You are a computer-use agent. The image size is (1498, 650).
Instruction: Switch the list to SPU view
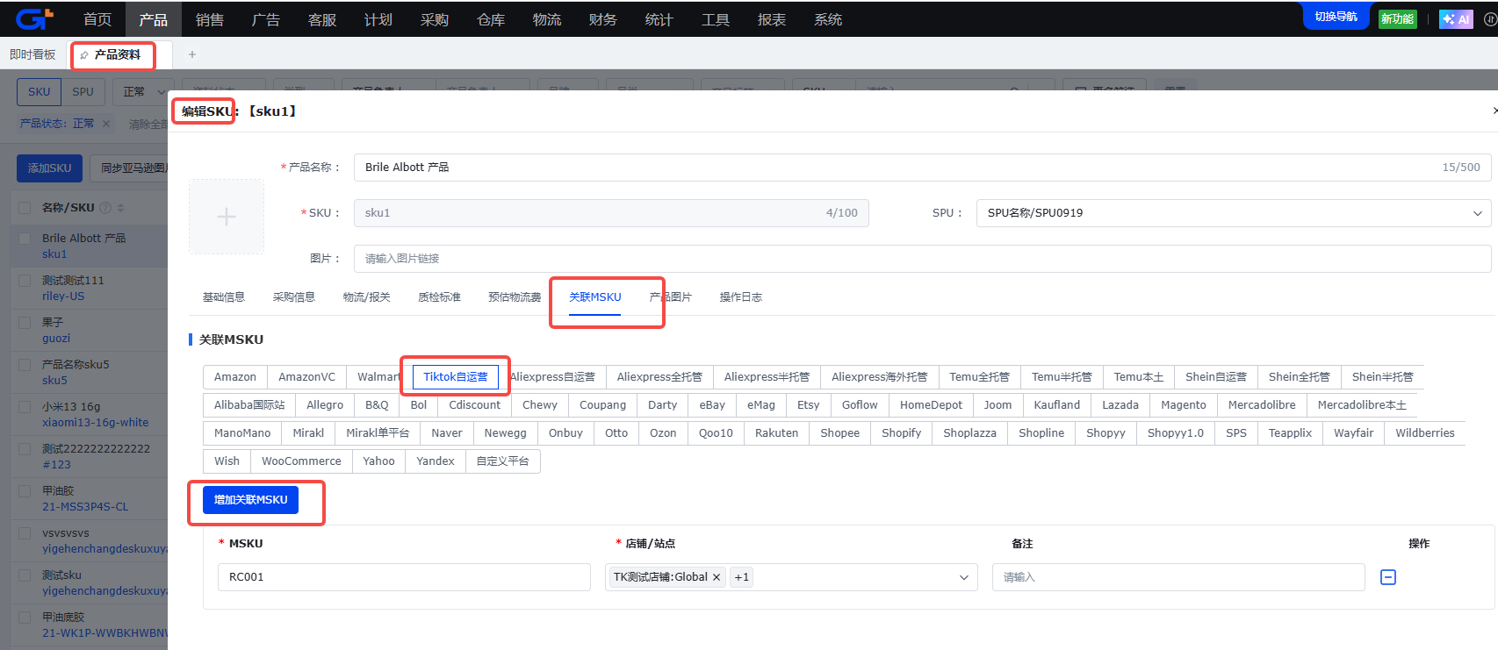pos(83,92)
